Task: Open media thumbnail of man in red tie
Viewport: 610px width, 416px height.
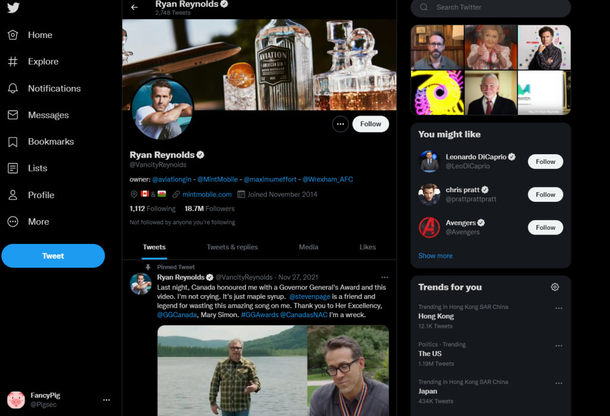Action: [x=491, y=92]
